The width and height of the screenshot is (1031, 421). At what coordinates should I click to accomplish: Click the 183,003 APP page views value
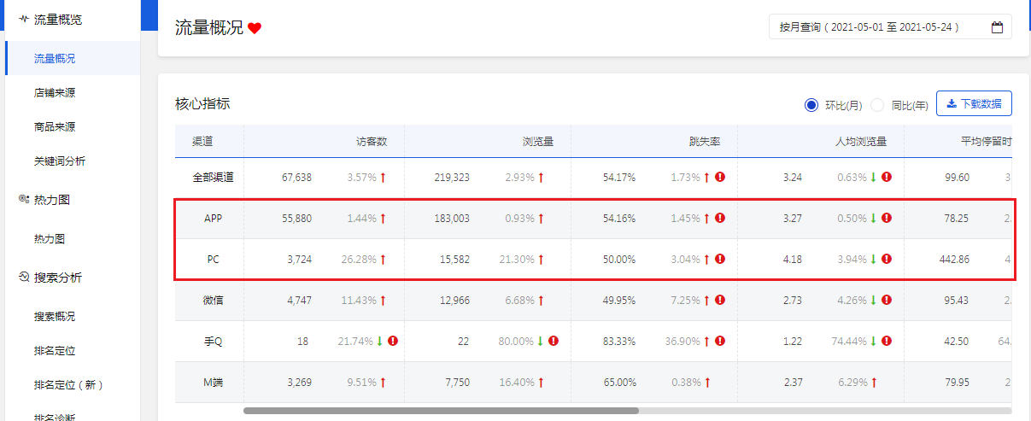(452, 219)
